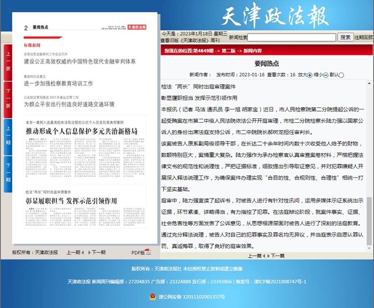Click the 上一期 blue side tab
The width and height of the screenshot is (374, 308).
[8, 137]
